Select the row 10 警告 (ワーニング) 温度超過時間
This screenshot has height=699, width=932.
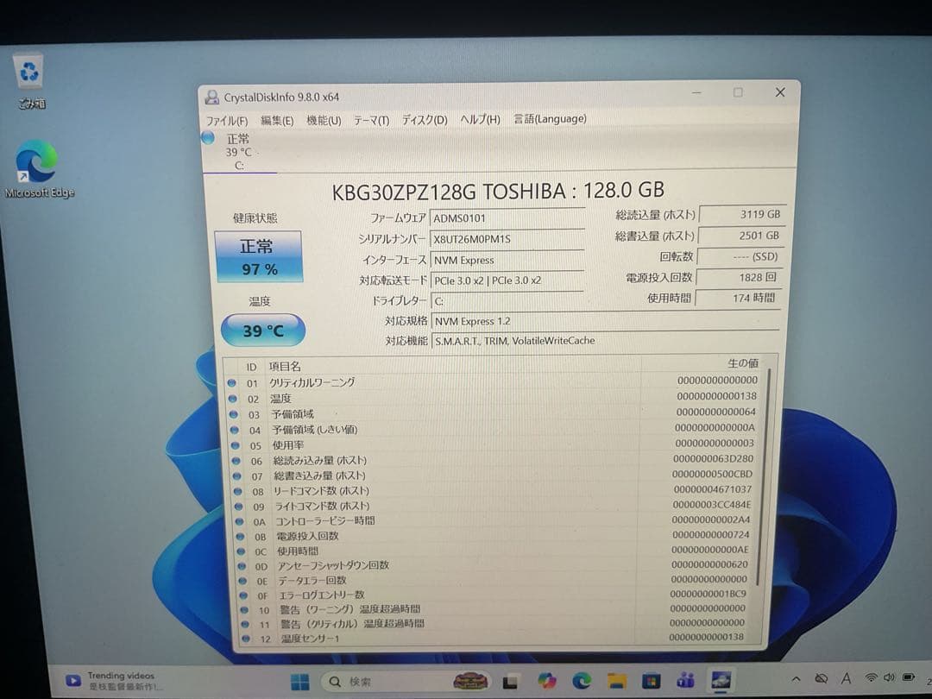493,608
